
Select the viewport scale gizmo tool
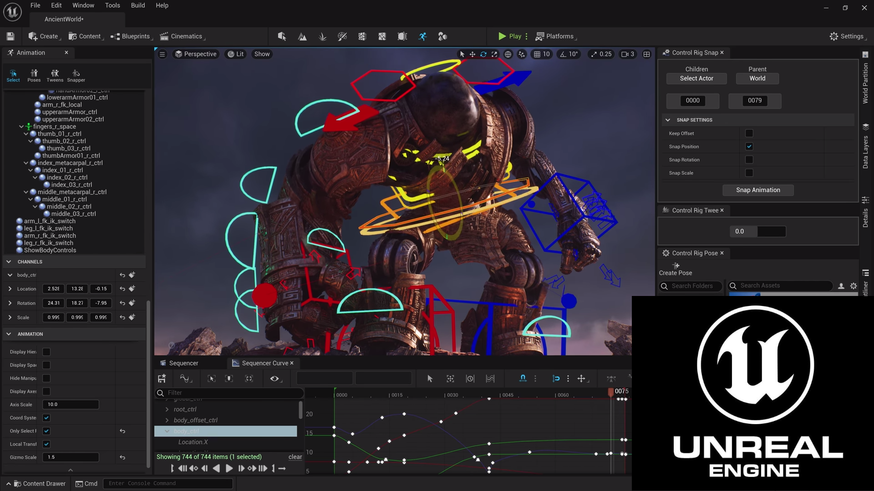[494, 54]
